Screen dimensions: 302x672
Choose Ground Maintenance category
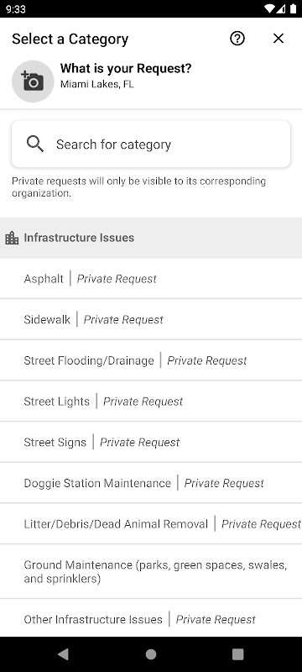[151, 572]
